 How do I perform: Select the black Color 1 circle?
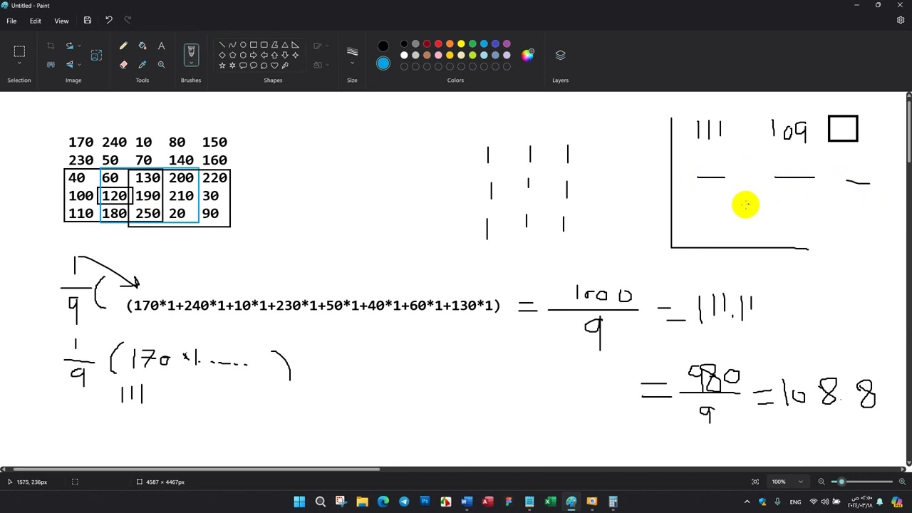pyautogui.click(x=383, y=46)
